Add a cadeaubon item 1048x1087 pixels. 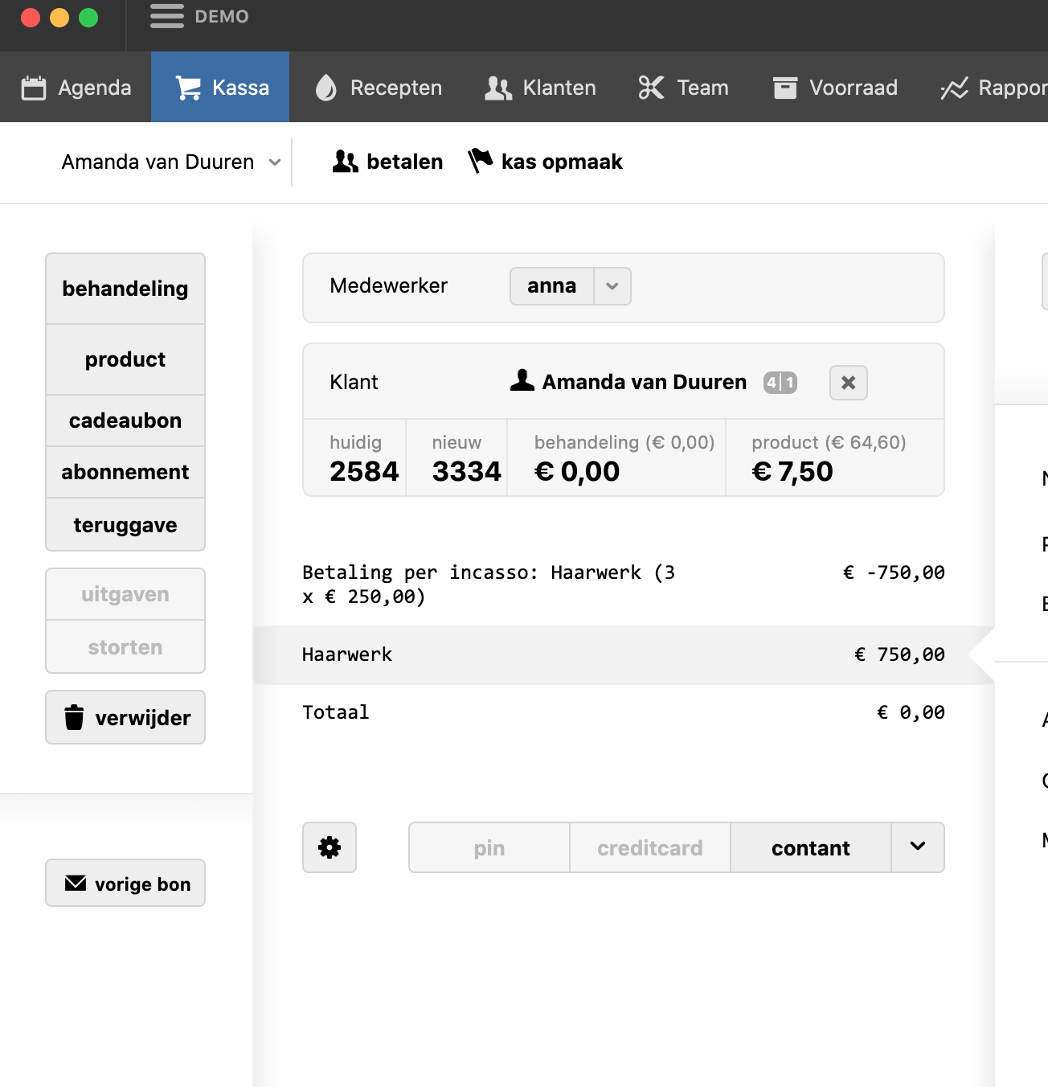[125, 420]
